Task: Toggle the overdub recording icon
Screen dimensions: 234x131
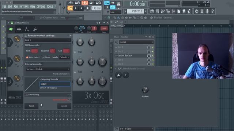Action: coord(91,3)
